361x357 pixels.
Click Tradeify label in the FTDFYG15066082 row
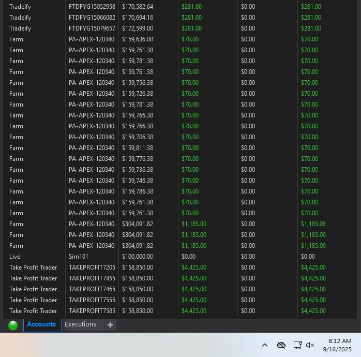click(x=20, y=18)
